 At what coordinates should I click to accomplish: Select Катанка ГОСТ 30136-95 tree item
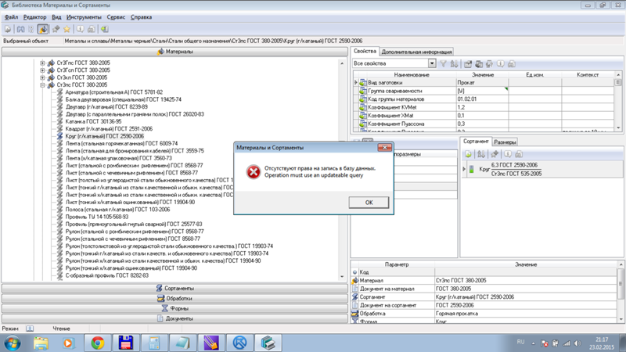[x=93, y=122]
